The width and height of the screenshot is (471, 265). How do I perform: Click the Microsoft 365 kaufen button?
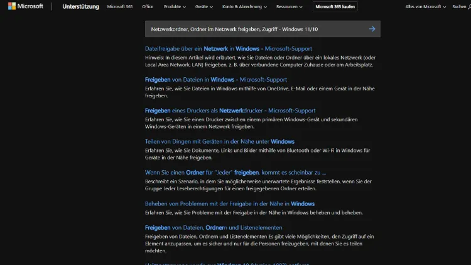335,6
